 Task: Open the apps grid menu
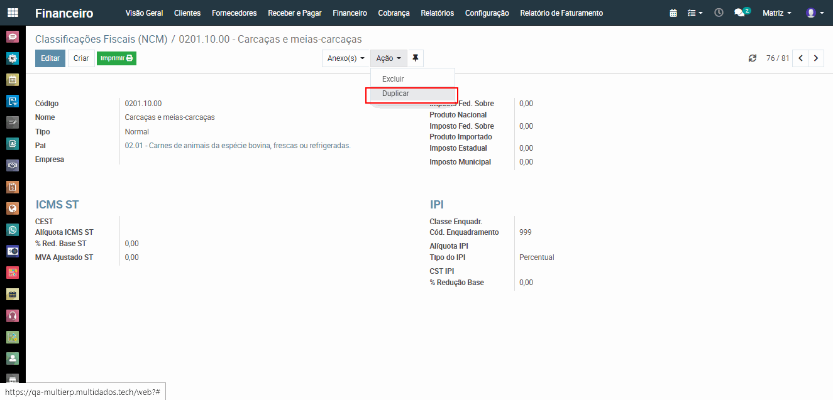pos(13,13)
